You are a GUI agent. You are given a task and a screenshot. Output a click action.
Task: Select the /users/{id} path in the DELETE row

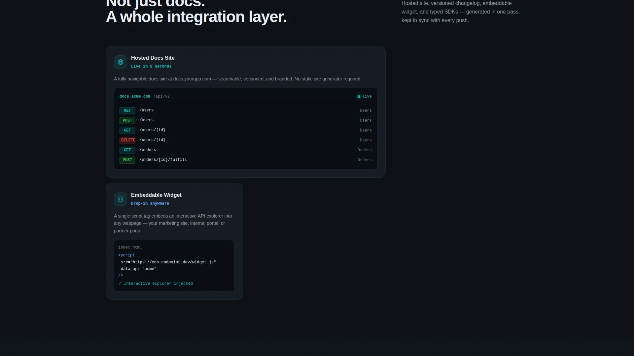point(152,140)
